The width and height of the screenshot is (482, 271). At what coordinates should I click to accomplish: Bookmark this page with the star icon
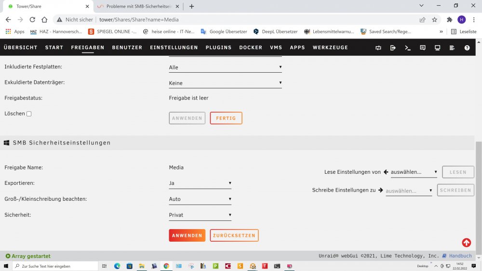(x=434, y=20)
